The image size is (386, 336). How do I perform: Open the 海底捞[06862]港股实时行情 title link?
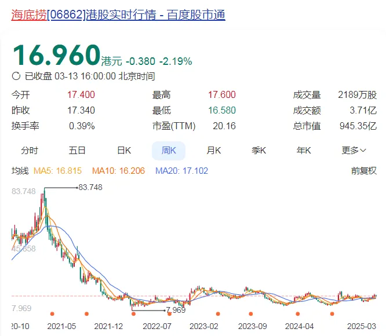(118, 14)
